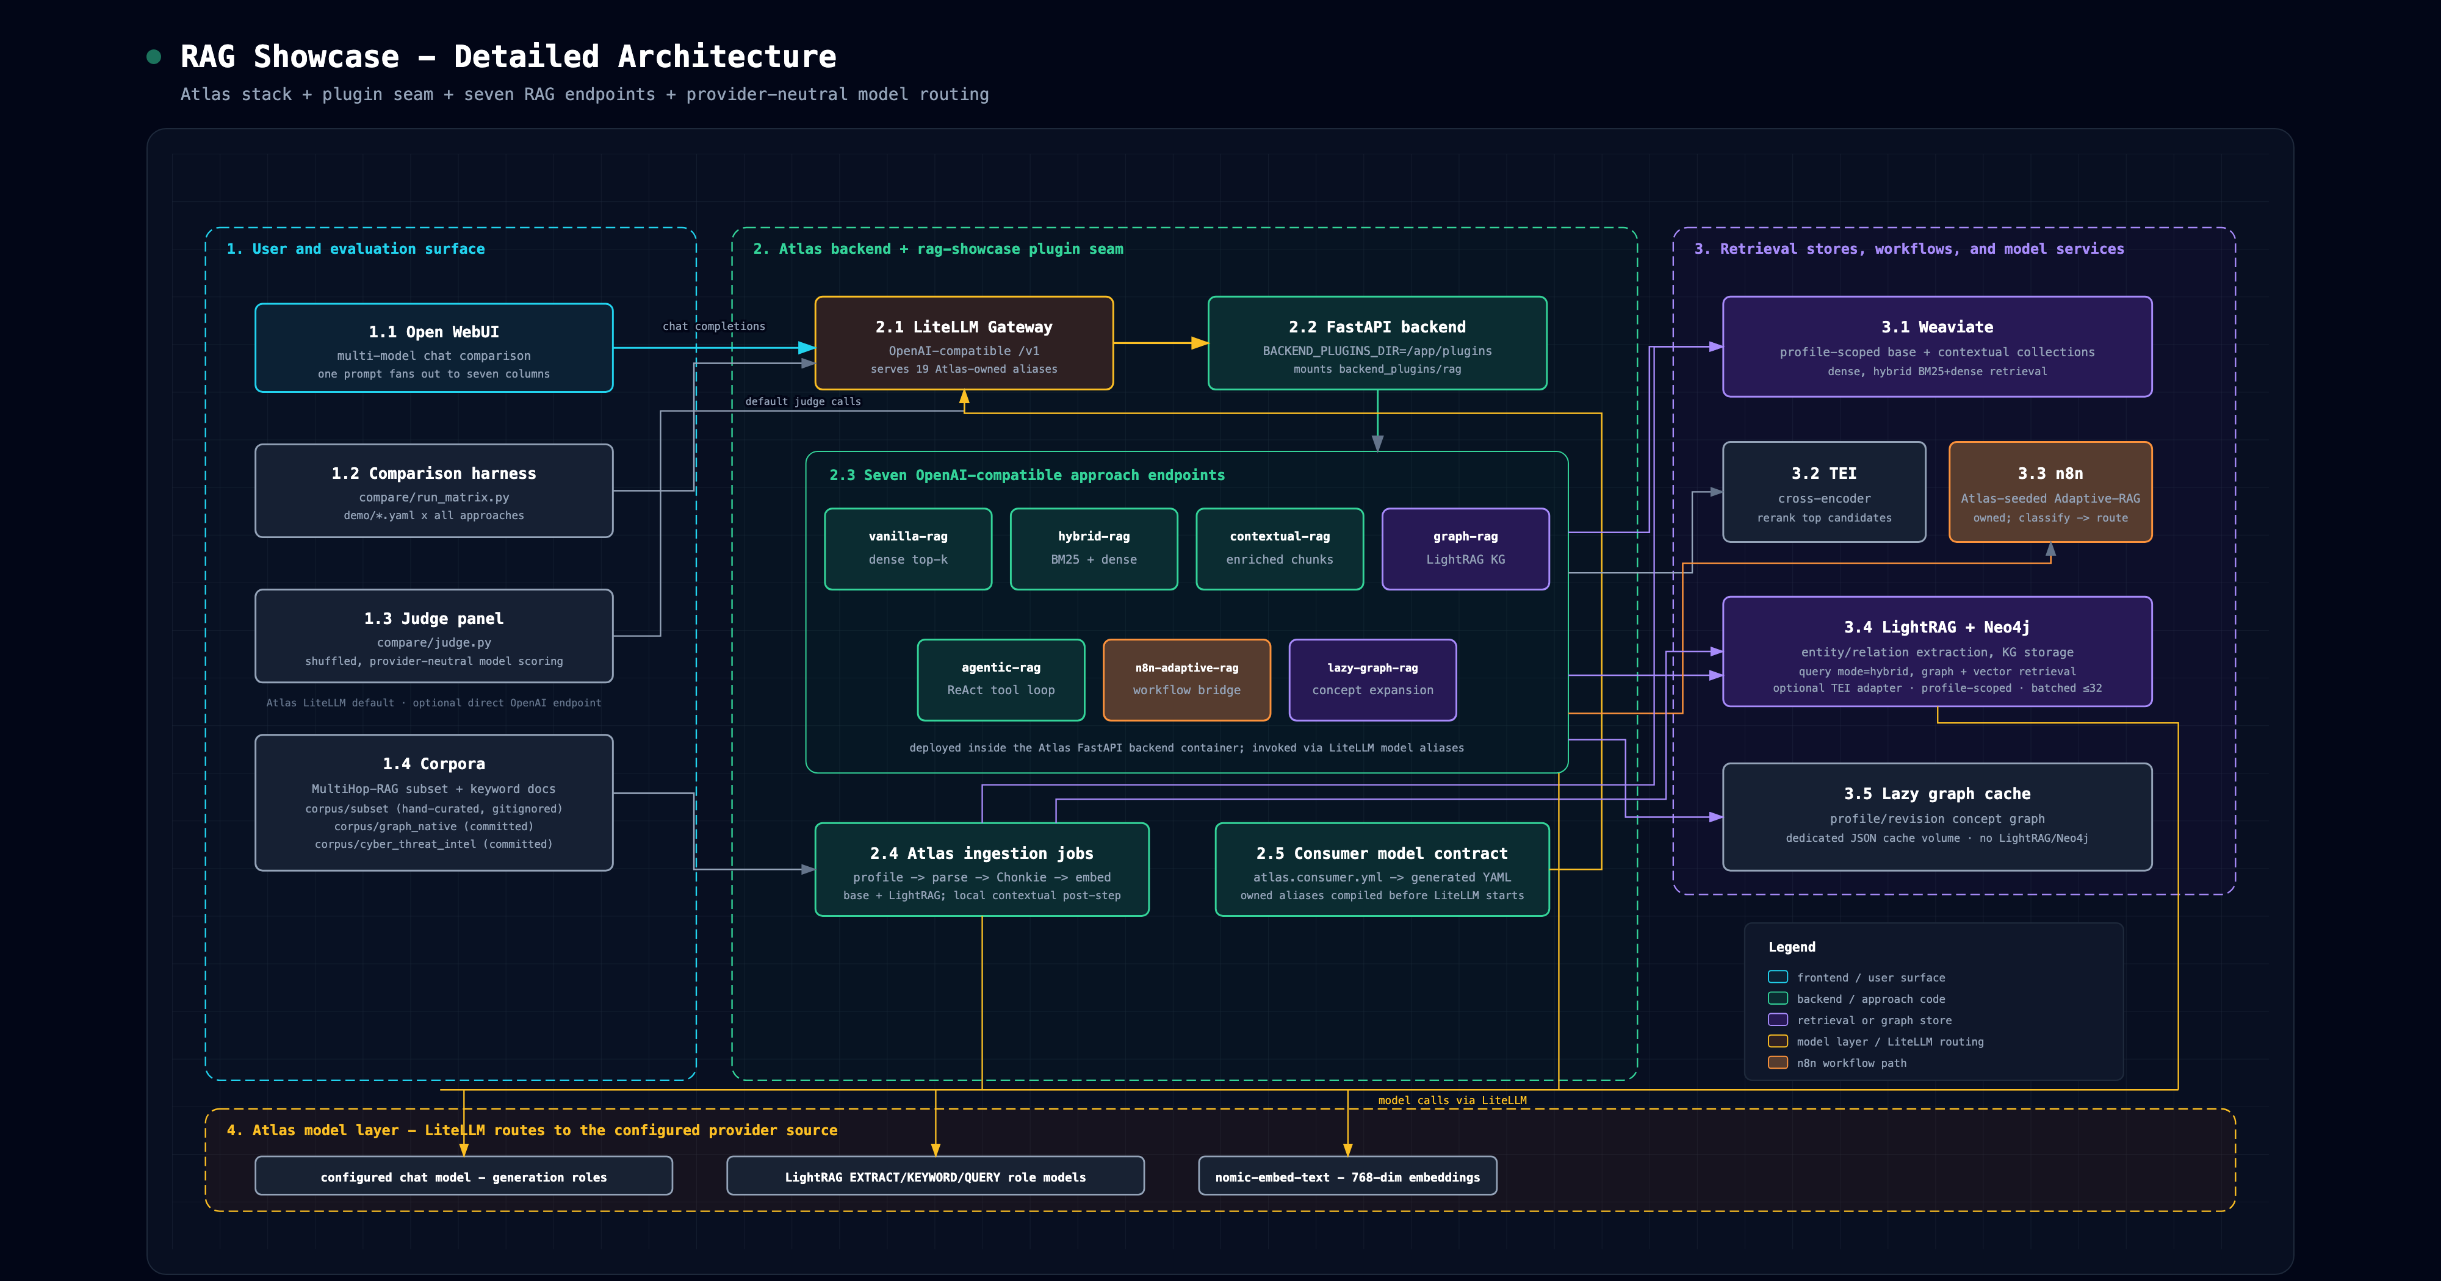
Task: Click the 'Atlas stack + plugin seam' subtitle
Action: click(x=584, y=95)
